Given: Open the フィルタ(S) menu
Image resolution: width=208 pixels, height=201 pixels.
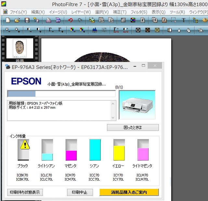Looking at the screenshot, I should (139, 12).
